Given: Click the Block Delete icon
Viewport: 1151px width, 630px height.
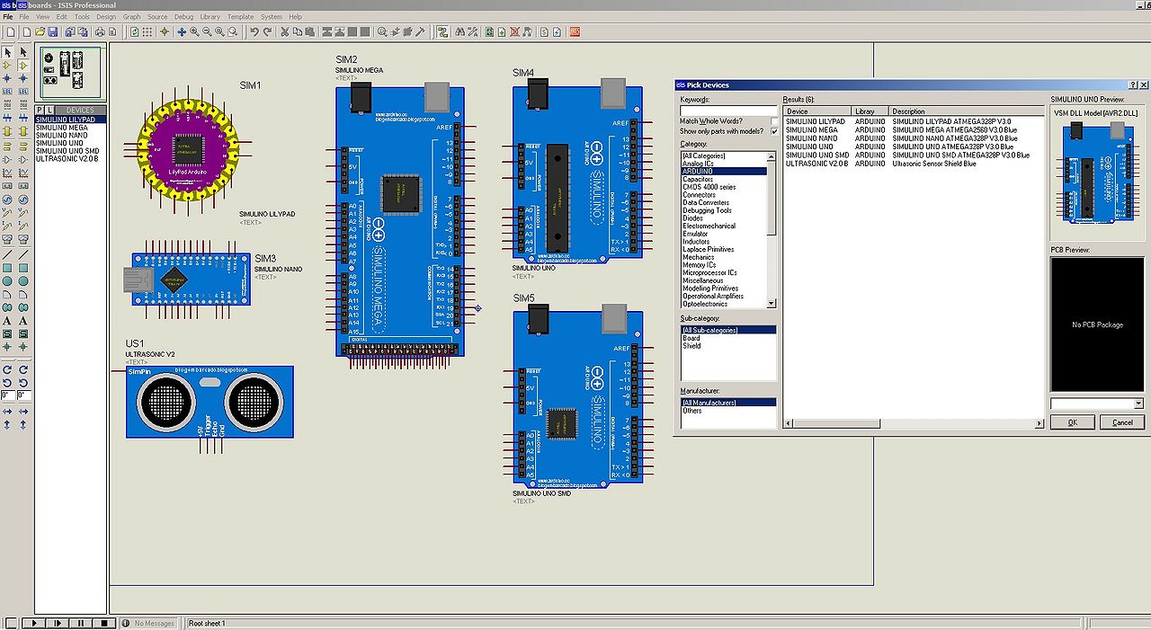Looking at the screenshot, I should tap(365, 31).
